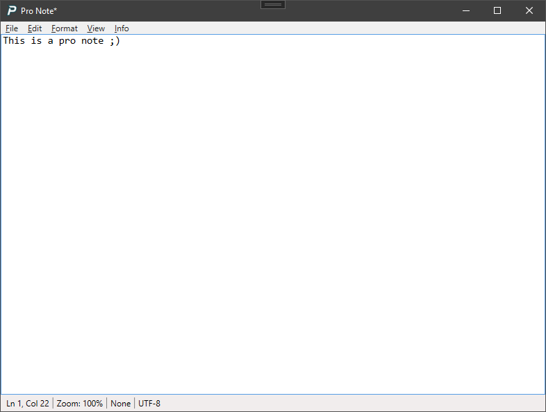Close the Pro Note window
The image size is (546, 412).
(x=529, y=10)
